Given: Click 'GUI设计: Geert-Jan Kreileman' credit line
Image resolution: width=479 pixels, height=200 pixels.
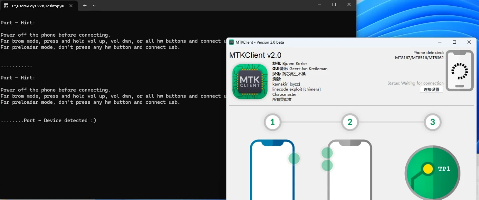Looking at the screenshot, I should click(300, 69).
